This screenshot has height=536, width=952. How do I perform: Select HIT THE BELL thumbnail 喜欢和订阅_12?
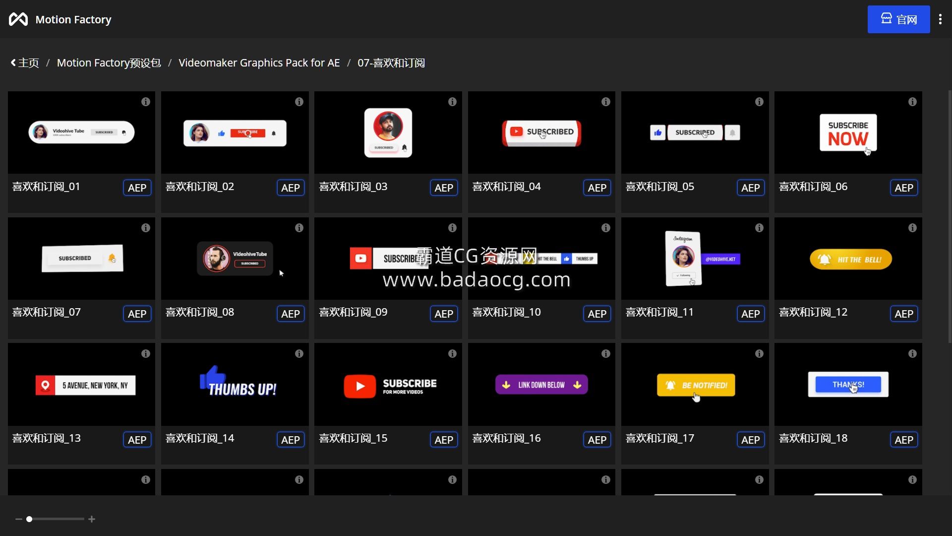[x=848, y=259]
